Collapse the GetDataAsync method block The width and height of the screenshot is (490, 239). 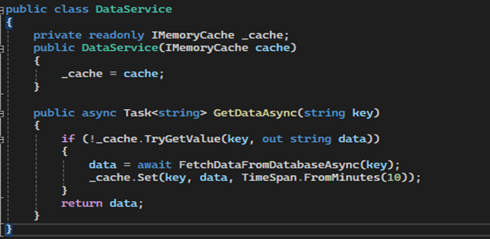pos(2,113)
